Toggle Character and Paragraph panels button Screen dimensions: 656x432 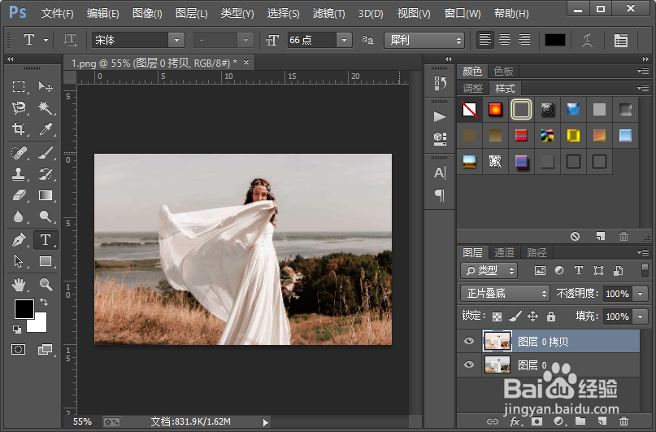[621, 40]
